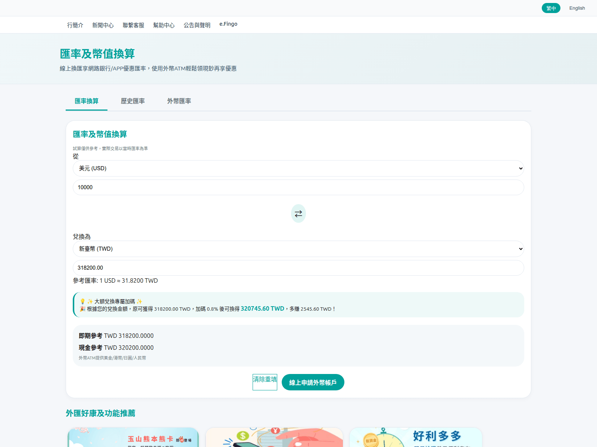This screenshot has height=447, width=597.
Task: Click the 試算僅供參考 disclaimer text
Action: [x=110, y=148]
